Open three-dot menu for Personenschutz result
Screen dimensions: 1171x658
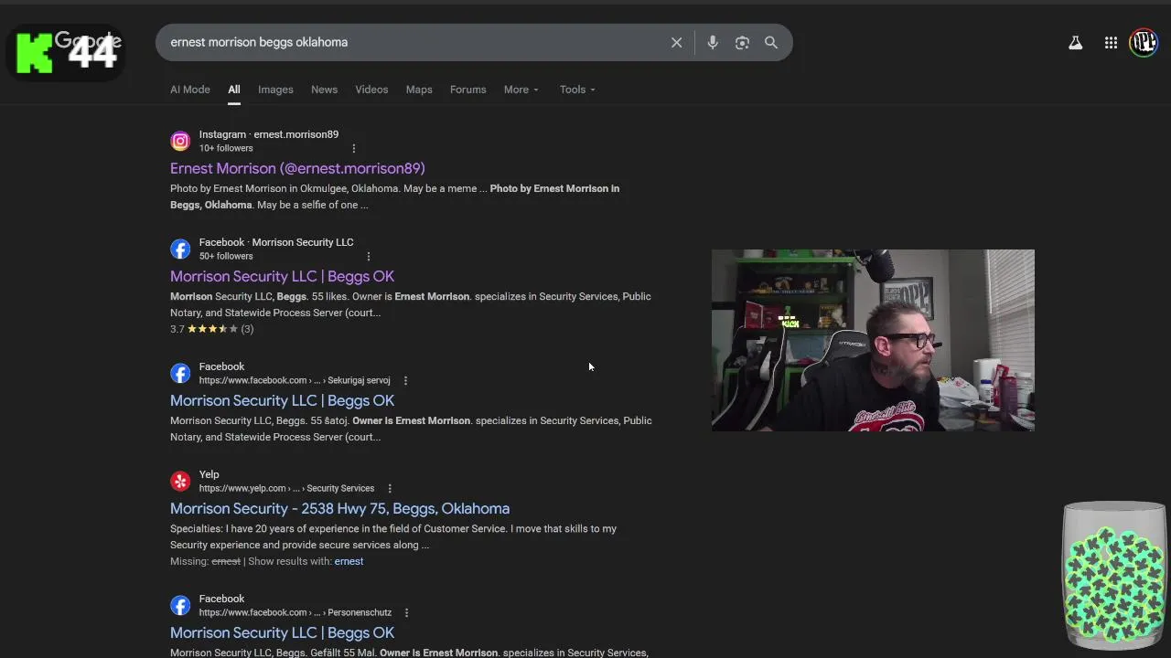(406, 612)
